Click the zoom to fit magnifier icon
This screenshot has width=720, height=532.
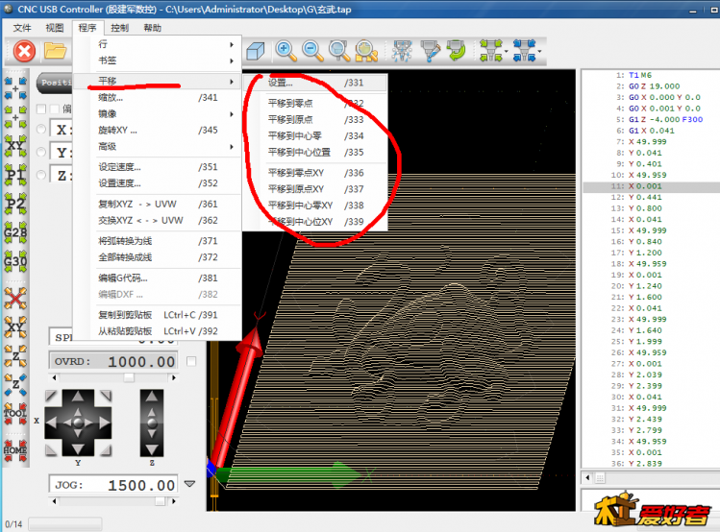click(339, 51)
